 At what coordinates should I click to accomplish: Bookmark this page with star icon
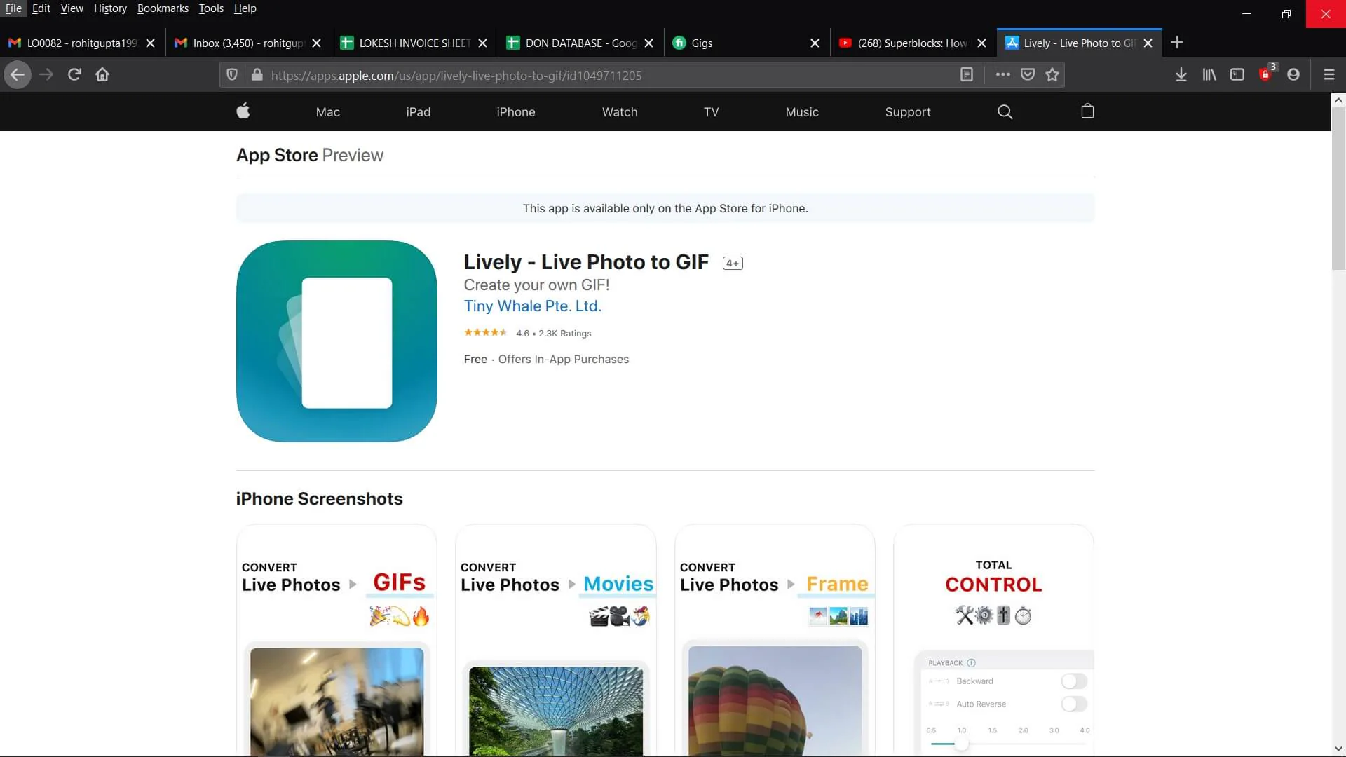coord(1052,75)
